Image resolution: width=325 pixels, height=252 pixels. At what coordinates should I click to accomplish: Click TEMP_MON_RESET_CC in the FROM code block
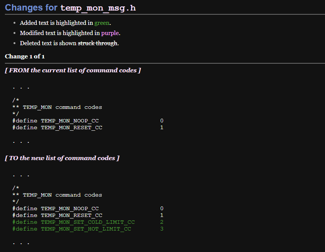click(71, 128)
